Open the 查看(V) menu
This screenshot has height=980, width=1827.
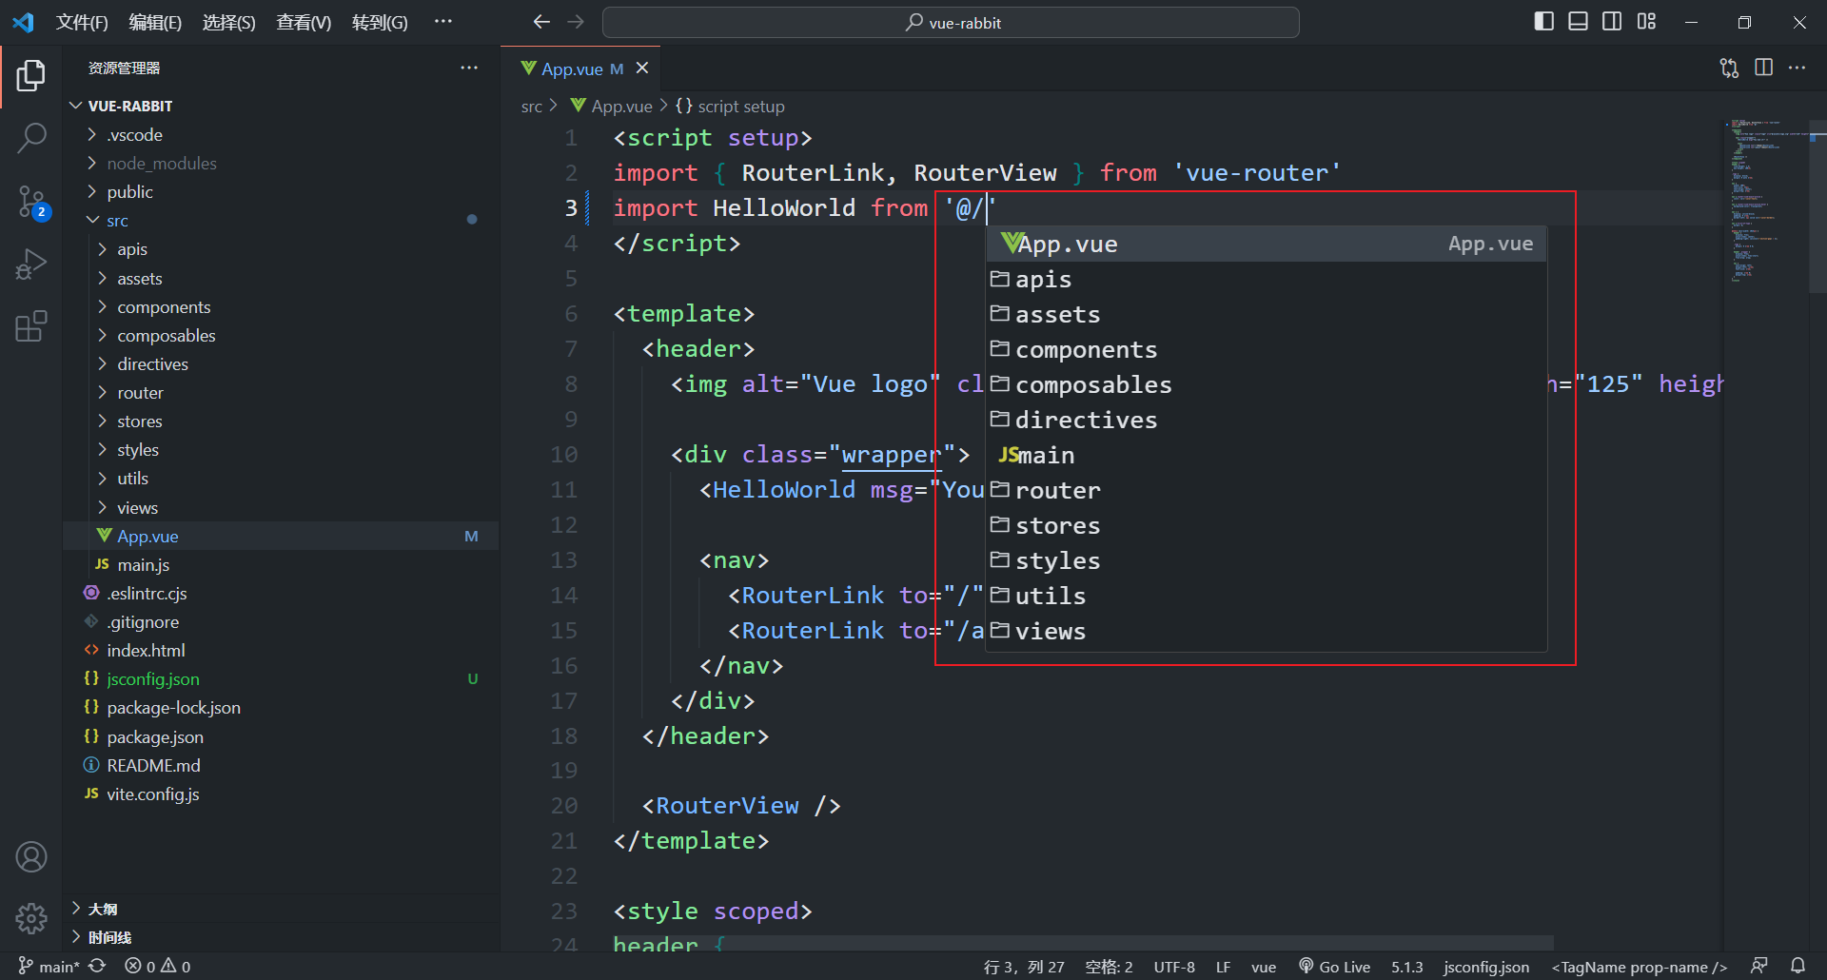(x=304, y=22)
